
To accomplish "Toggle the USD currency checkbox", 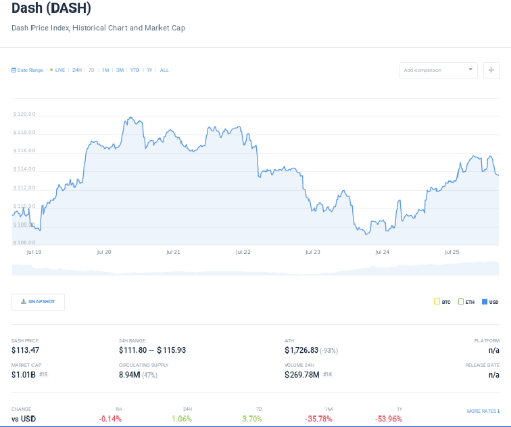I will pos(485,302).
